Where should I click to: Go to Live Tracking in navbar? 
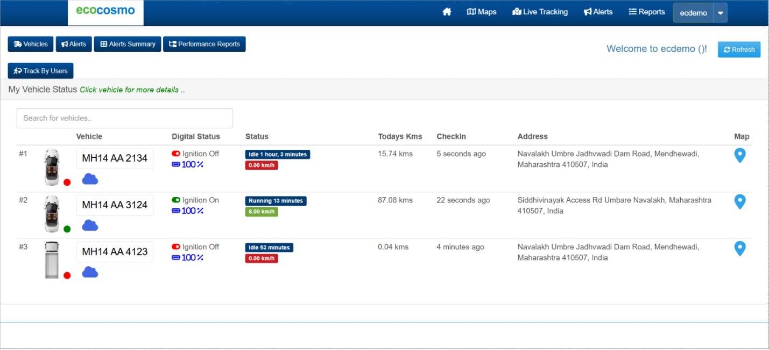coord(540,12)
